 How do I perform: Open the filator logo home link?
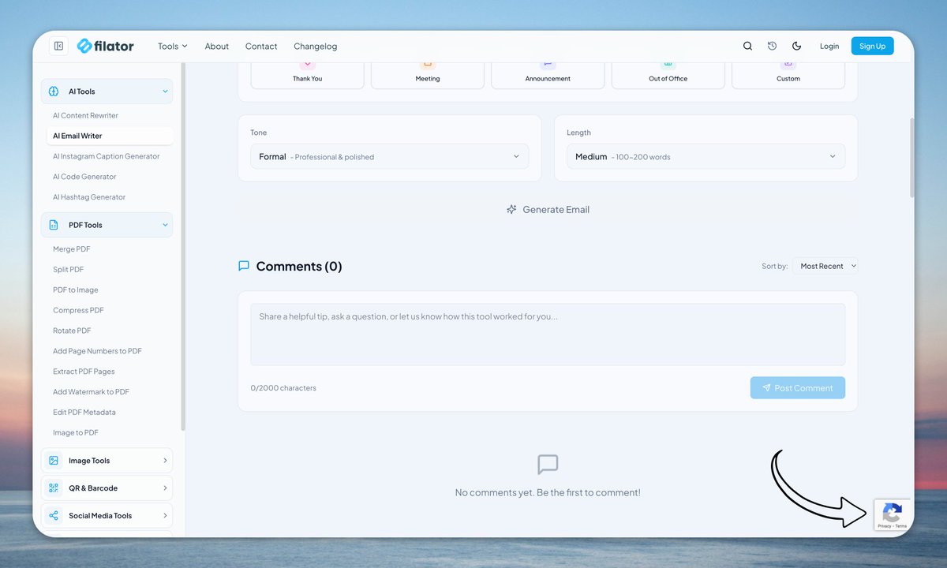pyautogui.click(x=106, y=46)
